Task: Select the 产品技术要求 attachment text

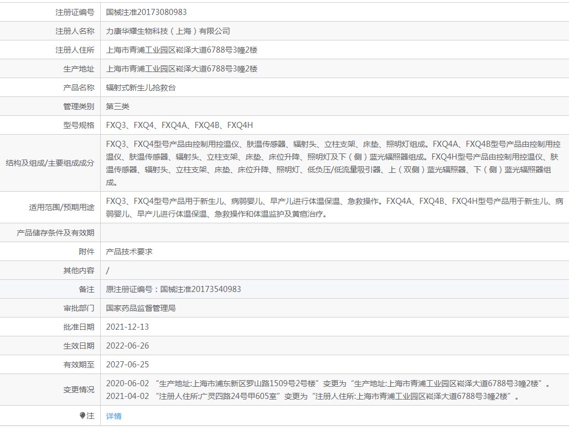Action: tap(129, 252)
